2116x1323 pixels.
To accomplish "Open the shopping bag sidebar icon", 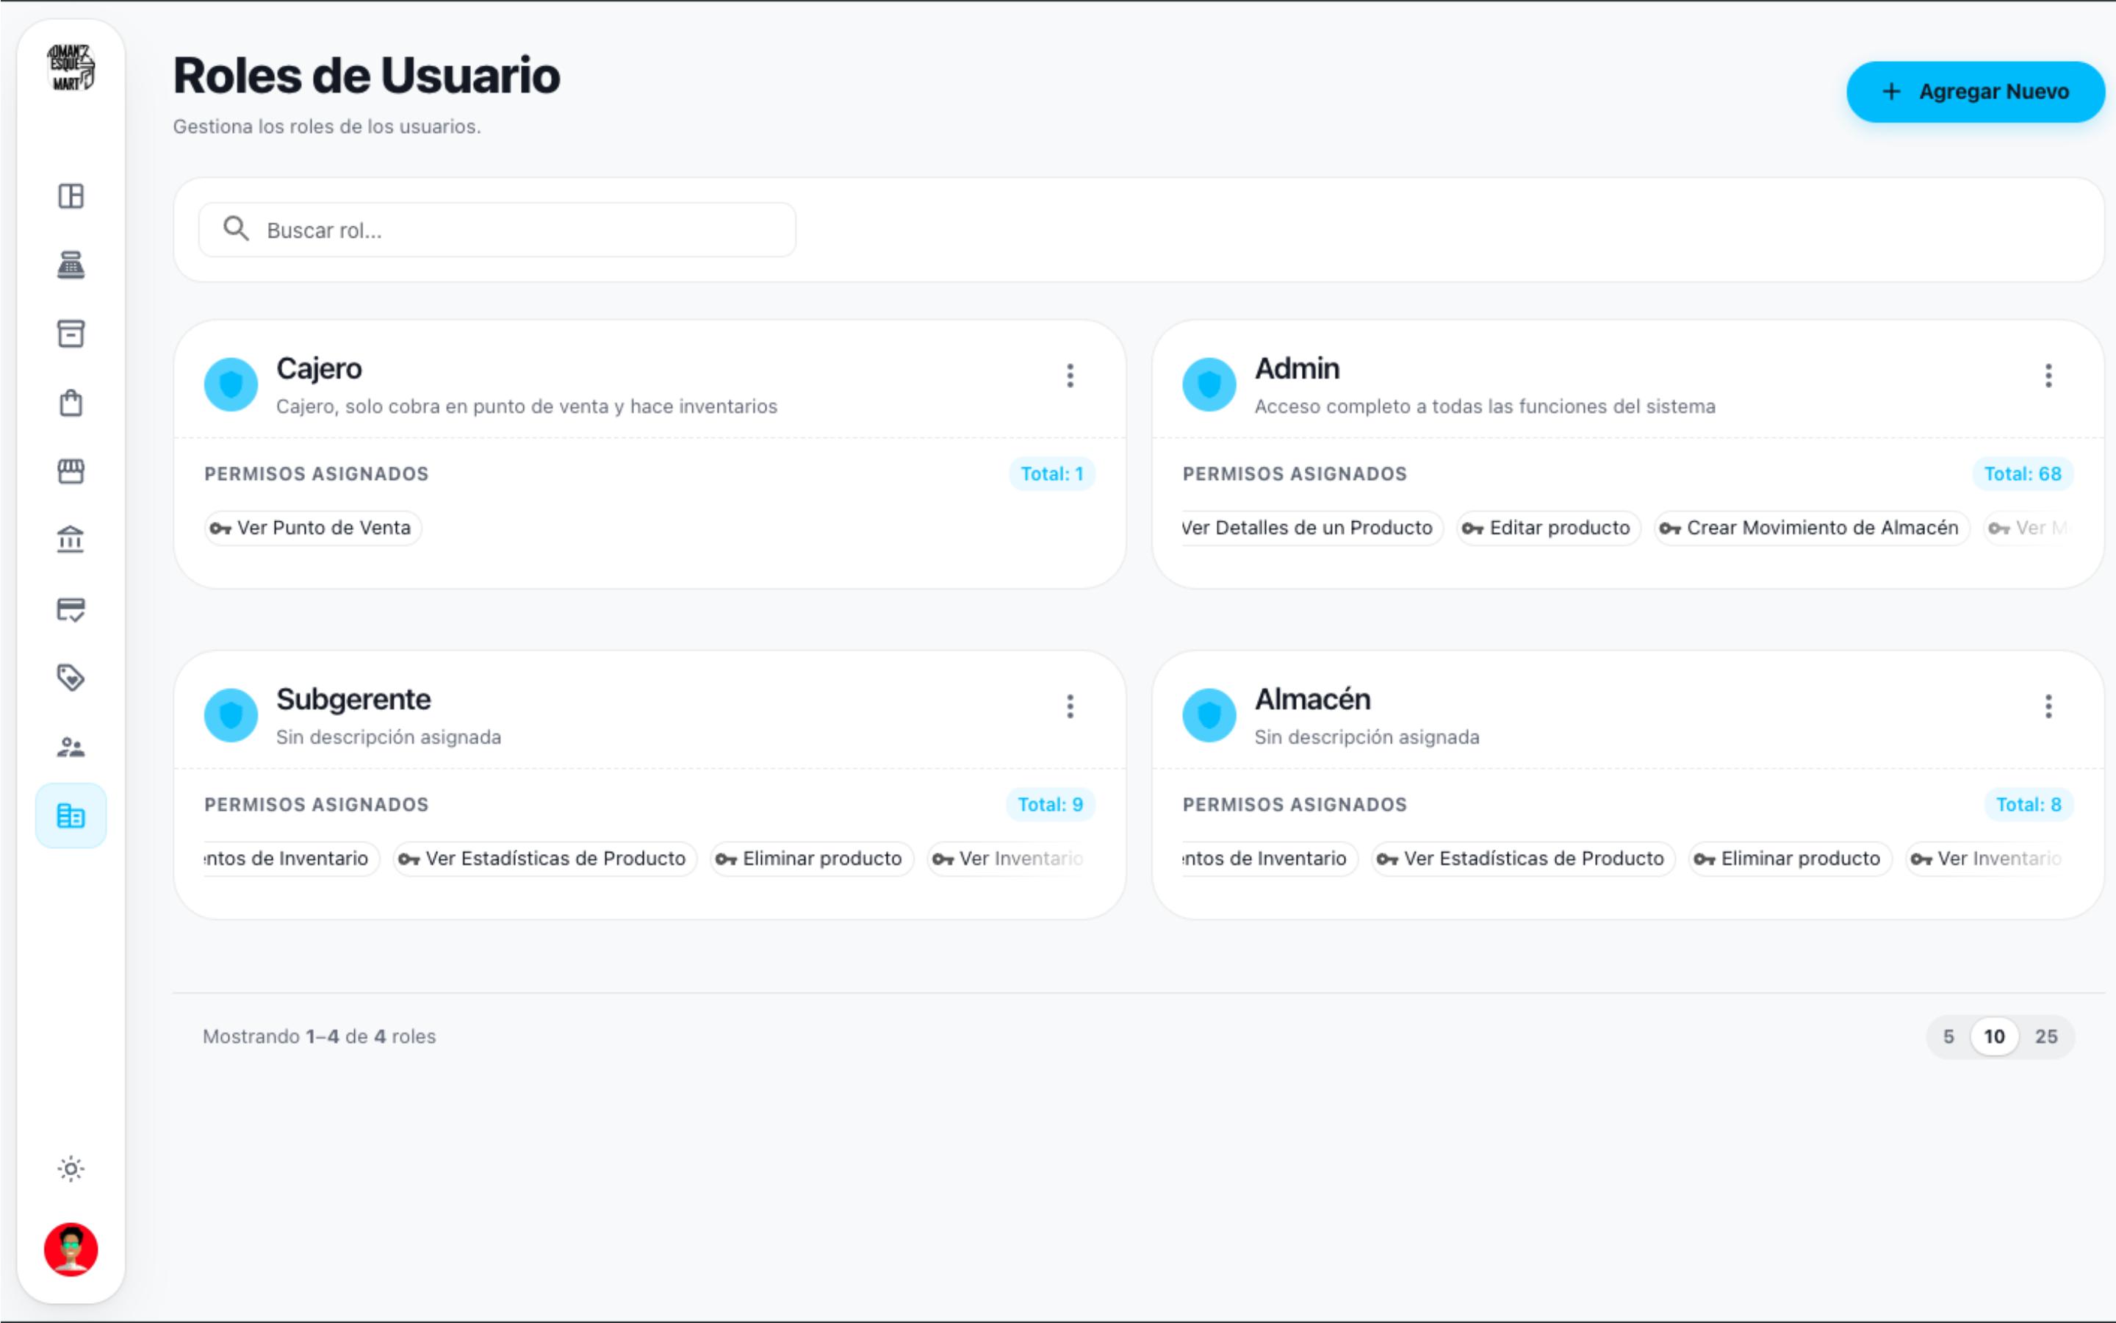I will coord(71,403).
